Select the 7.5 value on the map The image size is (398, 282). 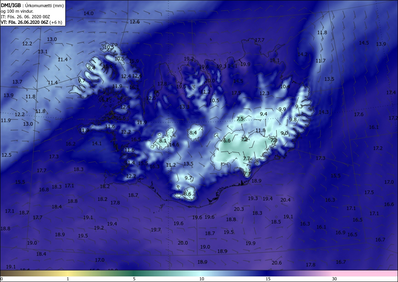point(240,119)
